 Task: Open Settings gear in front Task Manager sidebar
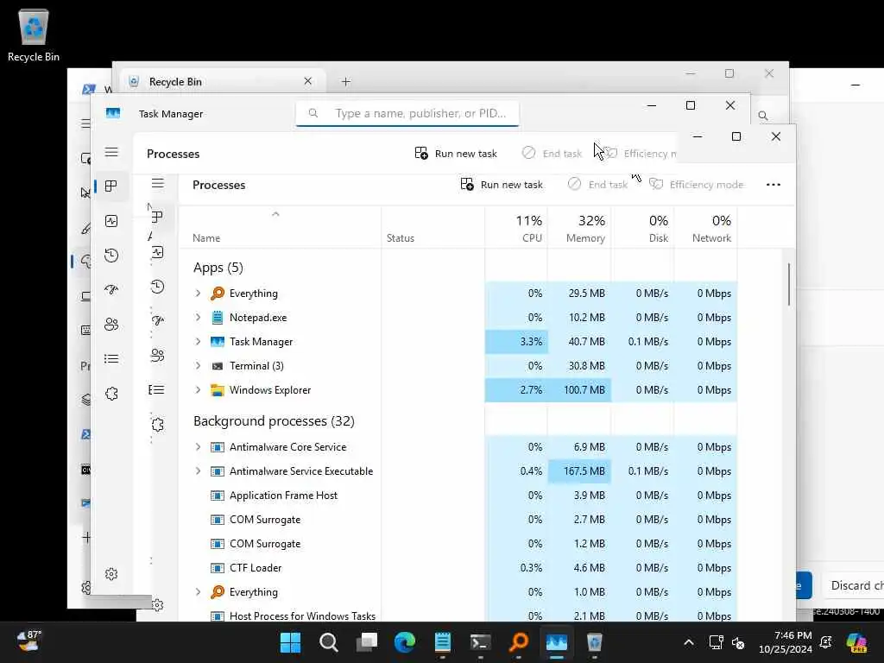point(157,605)
